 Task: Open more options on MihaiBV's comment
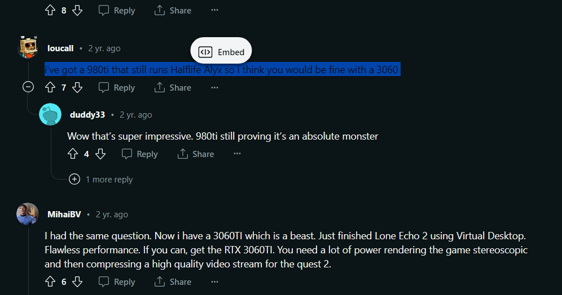pos(214,281)
